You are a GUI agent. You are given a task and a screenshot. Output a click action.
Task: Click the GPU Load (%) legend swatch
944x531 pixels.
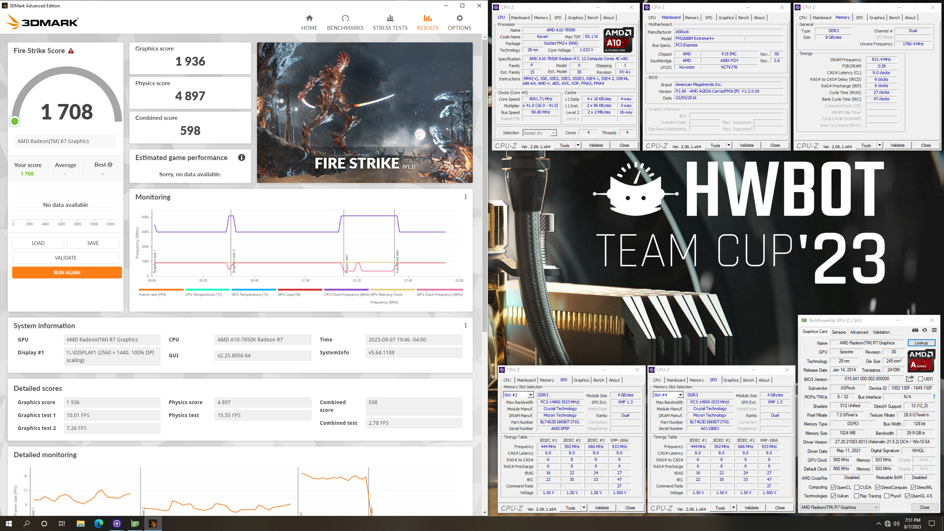tap(300, 289)
